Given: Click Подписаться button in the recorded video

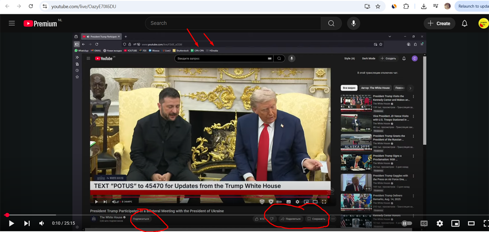Looking at the screenshot, I should [141, 219].
